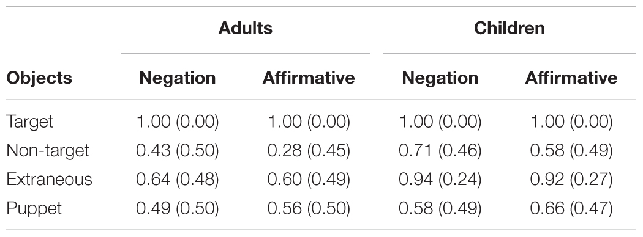643x237 pixels.
Task: Click the 0.66 (0.47) cell
Action: click(571, 209)
